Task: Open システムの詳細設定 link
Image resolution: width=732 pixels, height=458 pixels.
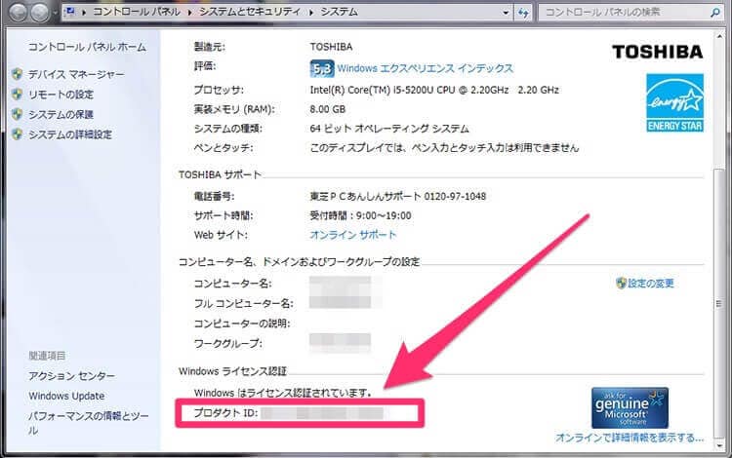Action: (70, 134)
